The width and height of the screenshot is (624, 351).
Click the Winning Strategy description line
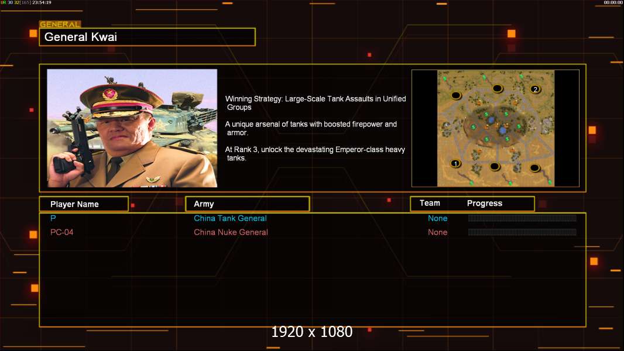point(316,103)
